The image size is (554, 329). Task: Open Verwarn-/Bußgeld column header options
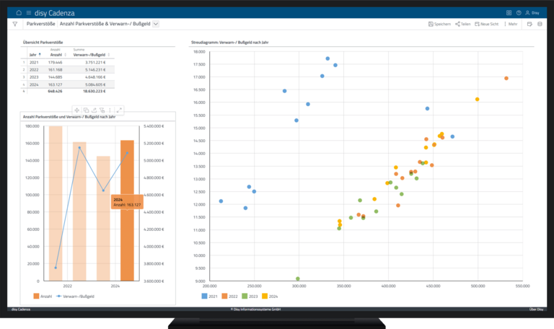tap(109, 55)
